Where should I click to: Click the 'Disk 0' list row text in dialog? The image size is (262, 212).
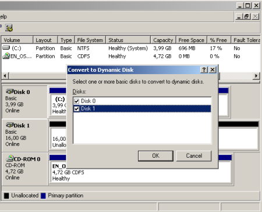[x=88, y=101]
